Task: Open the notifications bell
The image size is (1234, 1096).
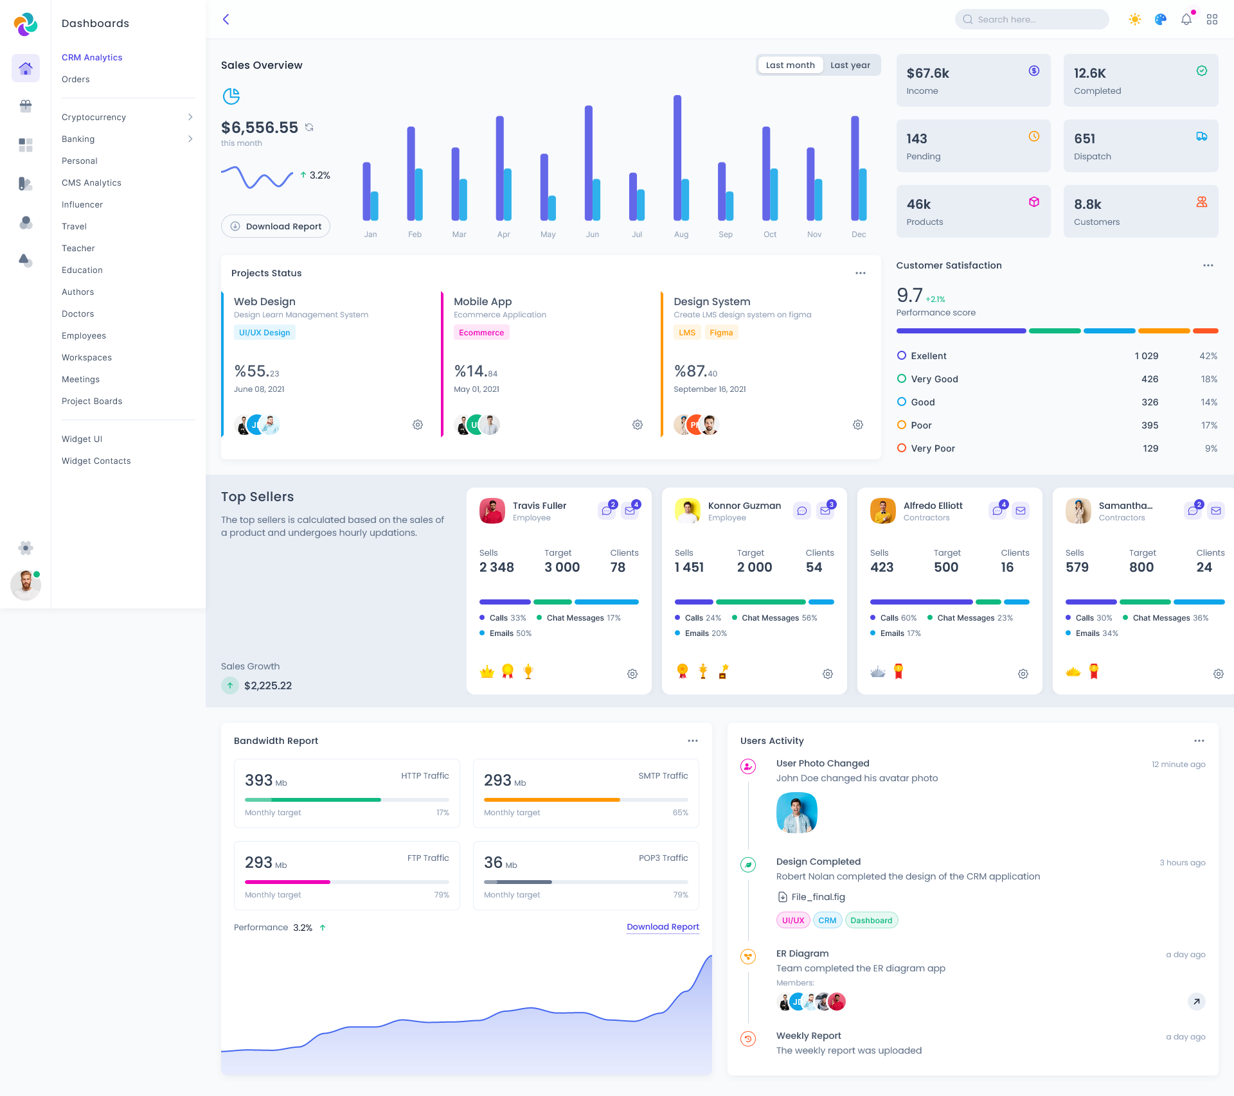Action: point(1186,19)
